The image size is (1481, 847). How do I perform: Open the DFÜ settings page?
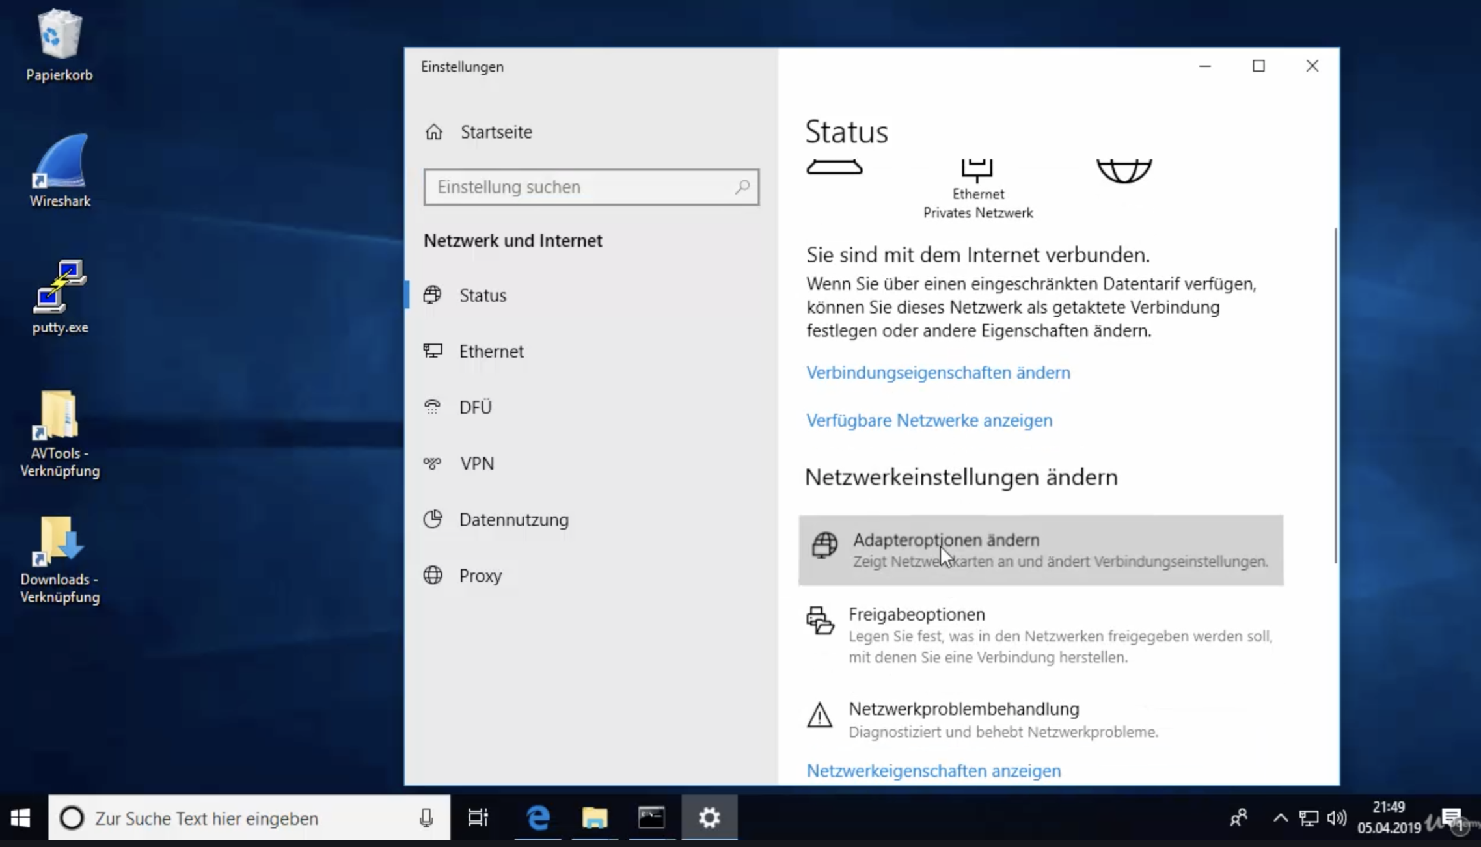591,407
